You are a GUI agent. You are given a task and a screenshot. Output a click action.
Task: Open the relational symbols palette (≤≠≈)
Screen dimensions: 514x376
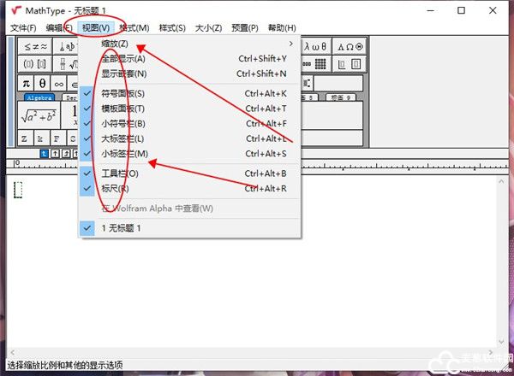(35, 47)
